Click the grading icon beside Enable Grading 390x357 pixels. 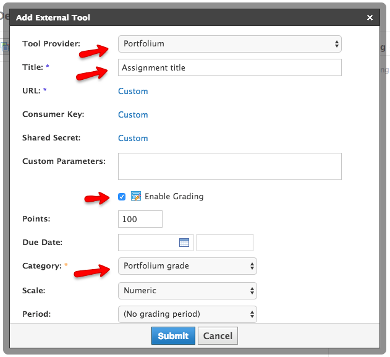coord(136,196)
